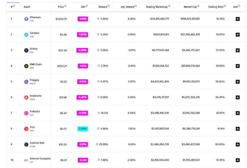
Task: Add Tron using its plus icon
Action: [238, 129]
